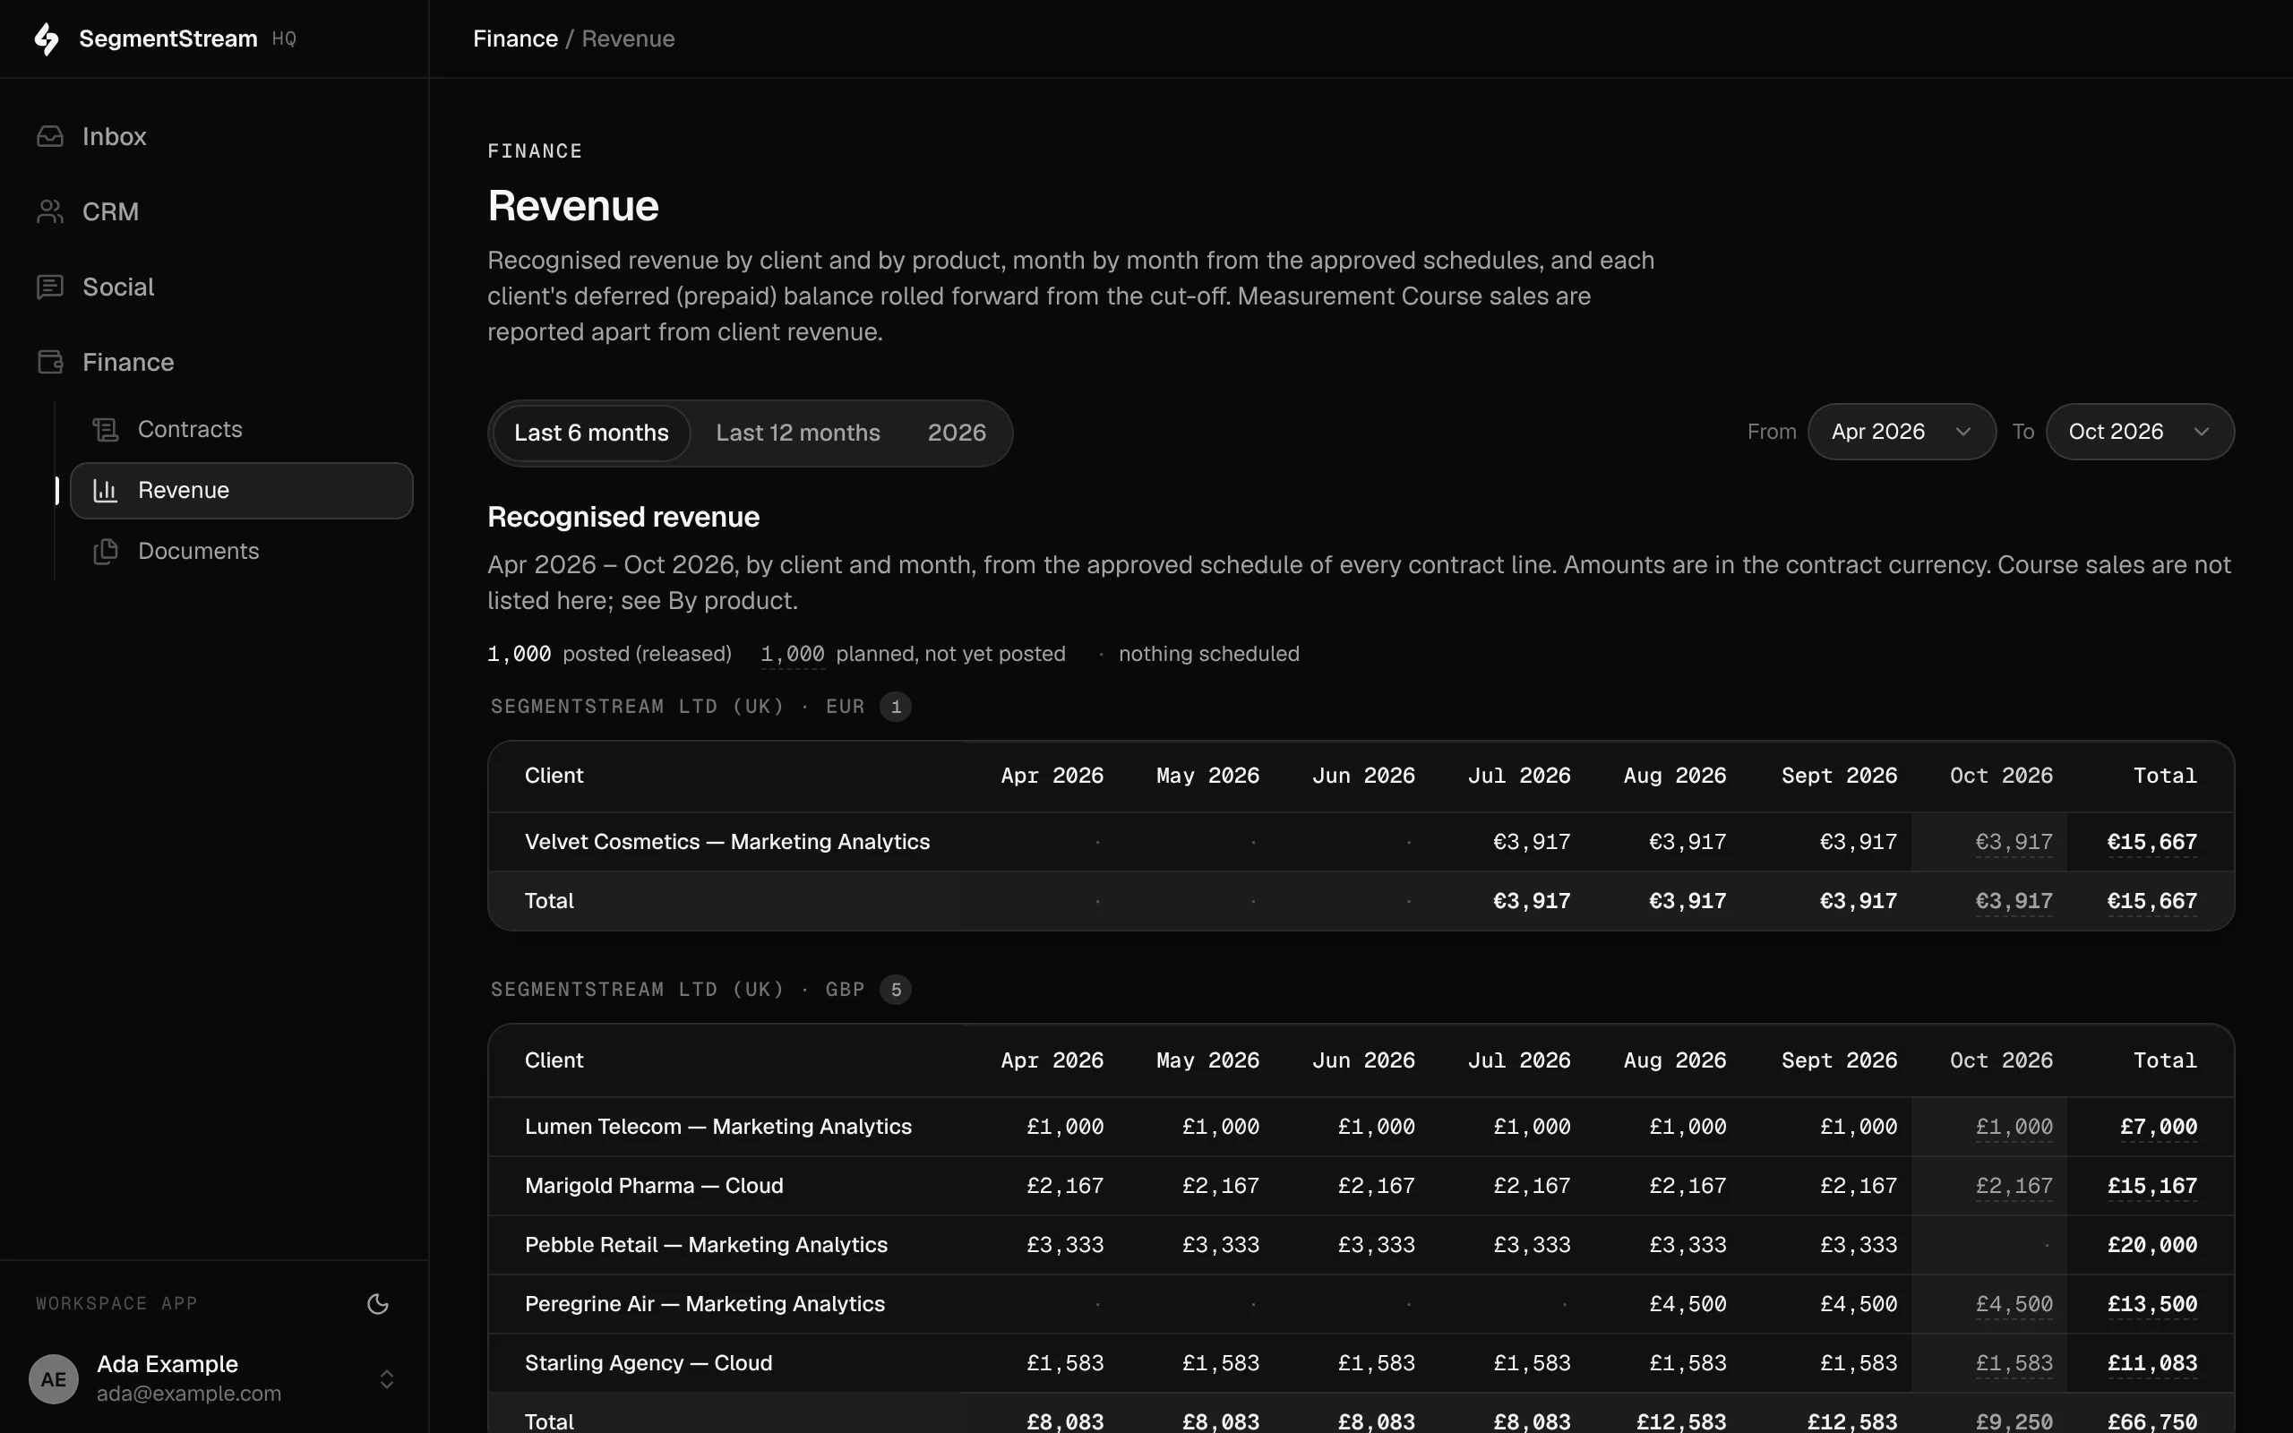This screenshot has width=2293, height=1433.
Task: Click the EUR group count badge 1
Action: (x=896, y=707)
